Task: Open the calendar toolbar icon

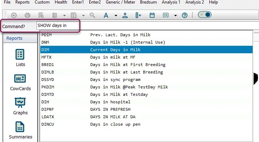Action: 152,15
